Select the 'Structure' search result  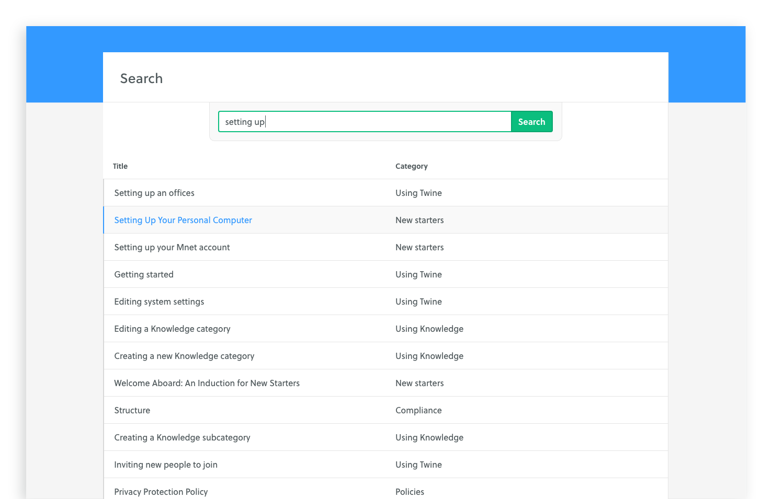pyautogui.click(x=132, y=410)
